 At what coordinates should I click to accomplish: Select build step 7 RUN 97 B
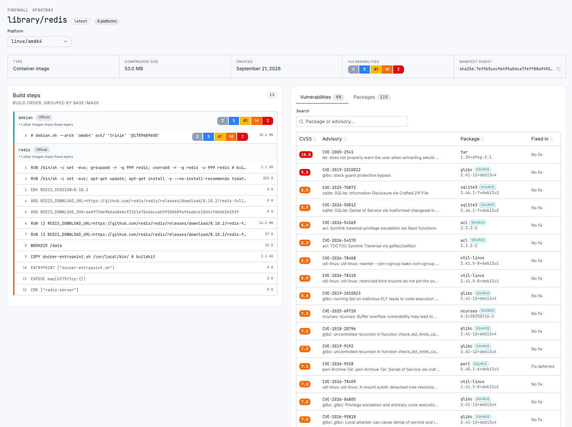[x=145, y=234]
